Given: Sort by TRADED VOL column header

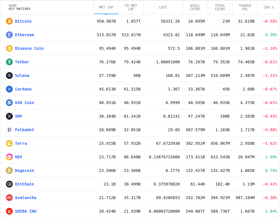Looking at the screenshot, I should point(245,7).
